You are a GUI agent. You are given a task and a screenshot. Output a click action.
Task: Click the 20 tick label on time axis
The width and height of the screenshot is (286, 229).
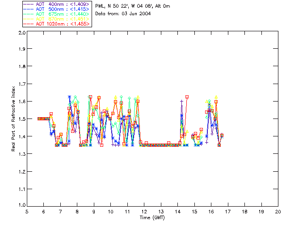tap(278, 212)
